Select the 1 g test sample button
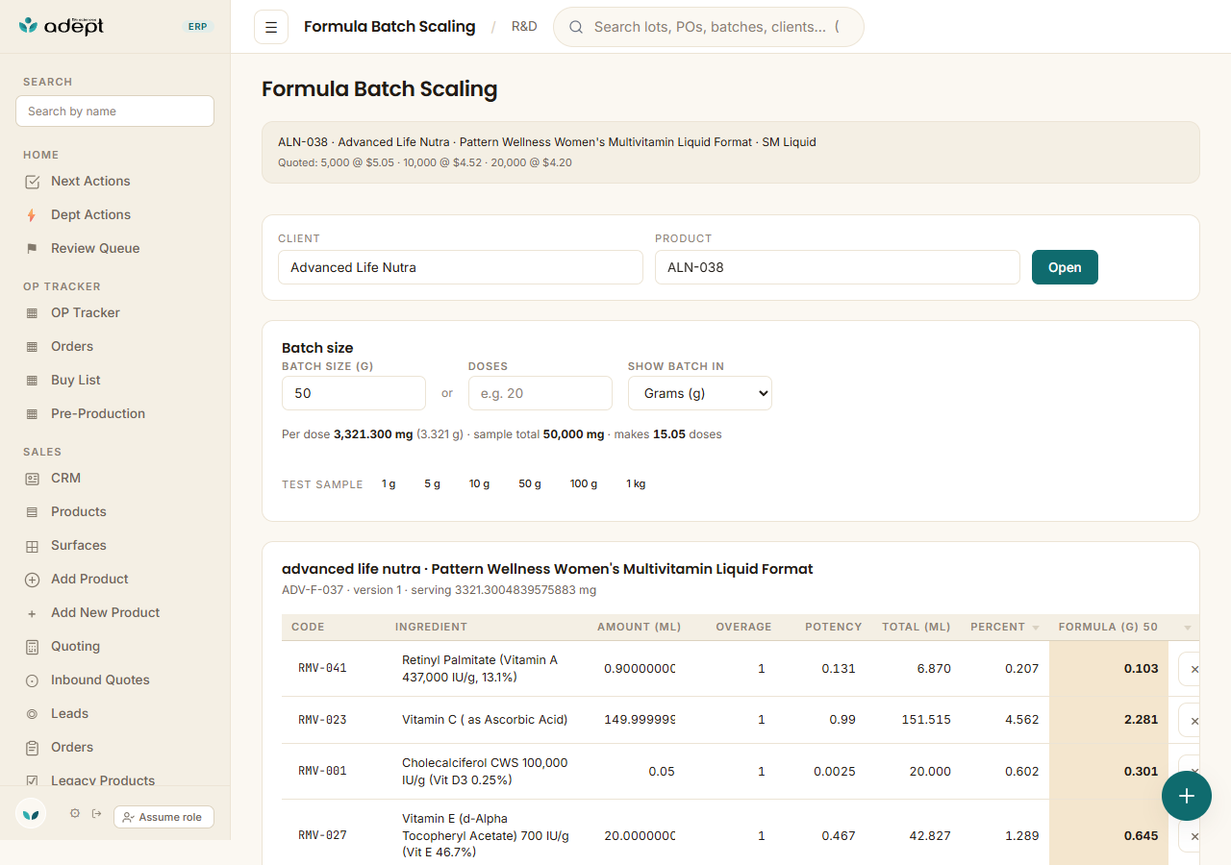 389,484
